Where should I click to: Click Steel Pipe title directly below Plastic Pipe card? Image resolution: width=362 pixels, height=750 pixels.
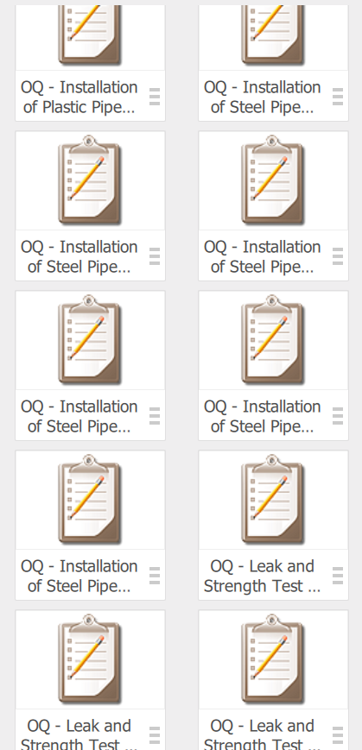pos(79,257)
